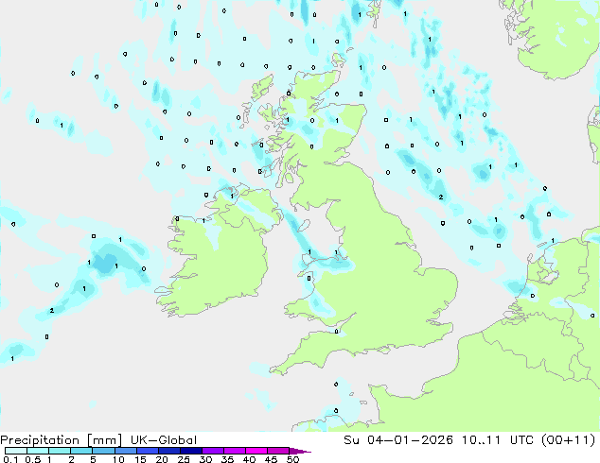
Task: Click the over-50 arrow tip of the legend
Action: point(300,451)
